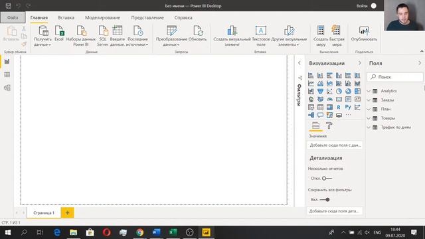The height and width of the screenshot is (239, 425).
Task: Select the area chart visual
Action: click(x=320, y=84)
